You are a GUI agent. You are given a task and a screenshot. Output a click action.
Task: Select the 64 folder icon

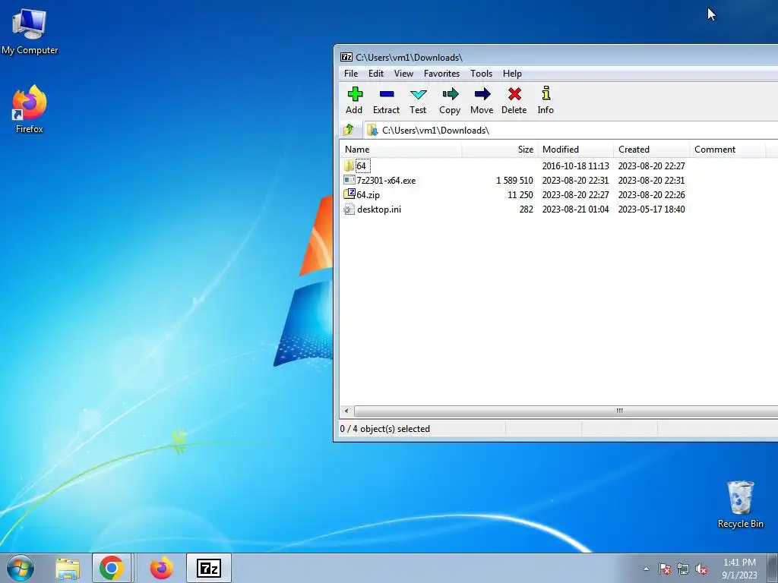(x=349, y=165)
